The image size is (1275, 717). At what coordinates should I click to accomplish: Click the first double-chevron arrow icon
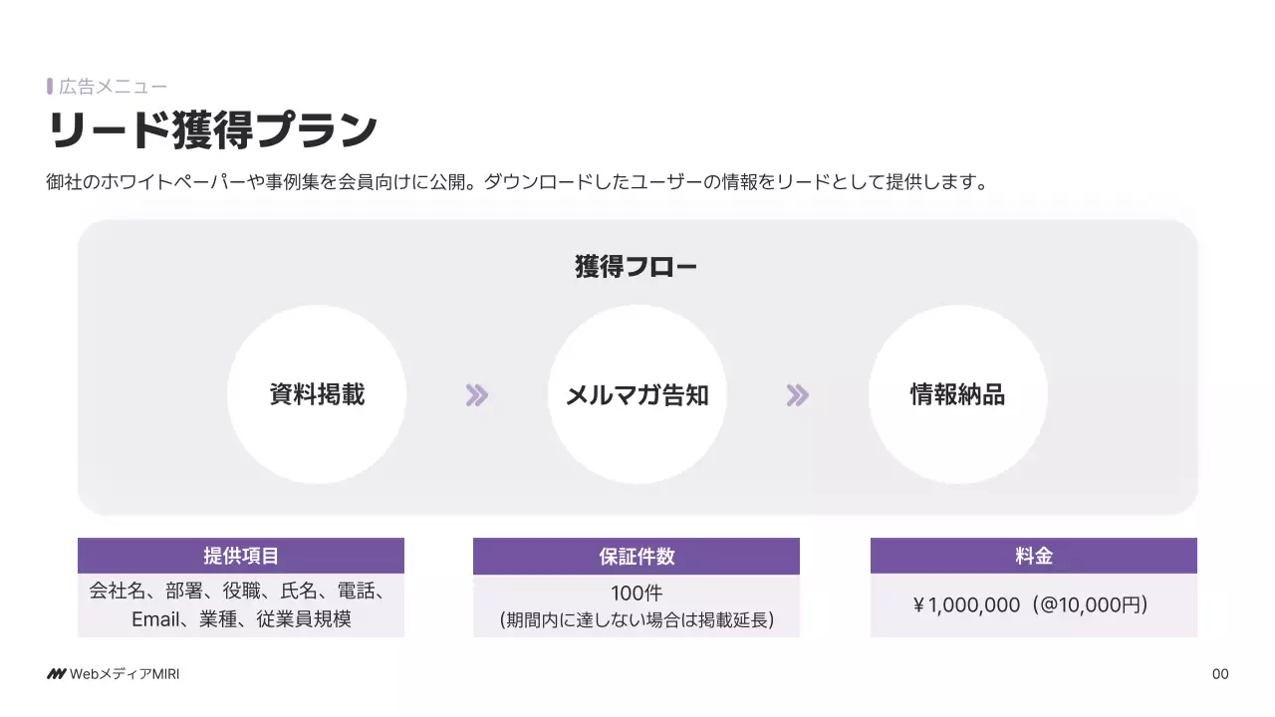pos(477,395)
